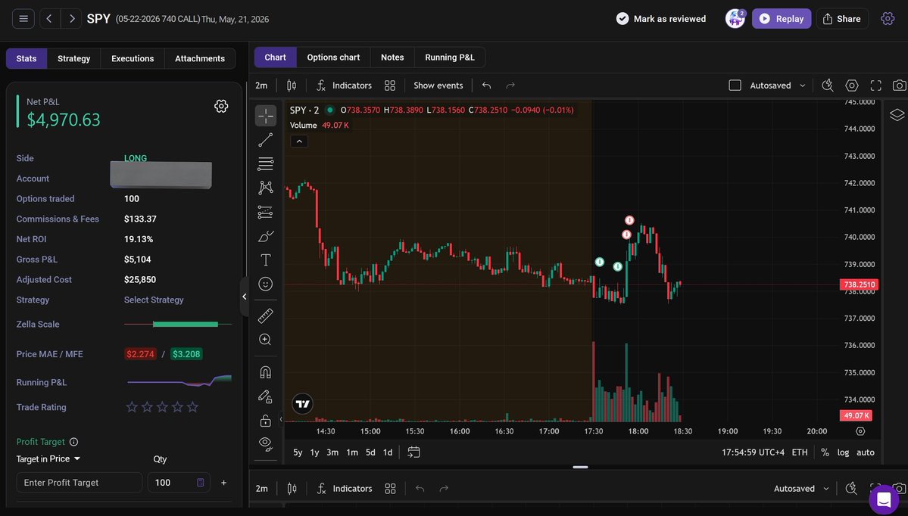This screenshot has height=516, width=908.
Task: Open Target in Price dropdown
Action: (48, 458)
